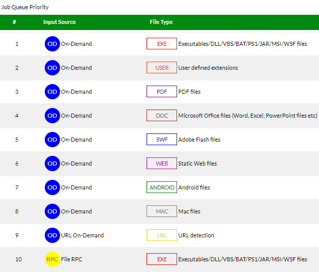
Task: Click On-Demand text in row 1
Action: coord(76,44)
